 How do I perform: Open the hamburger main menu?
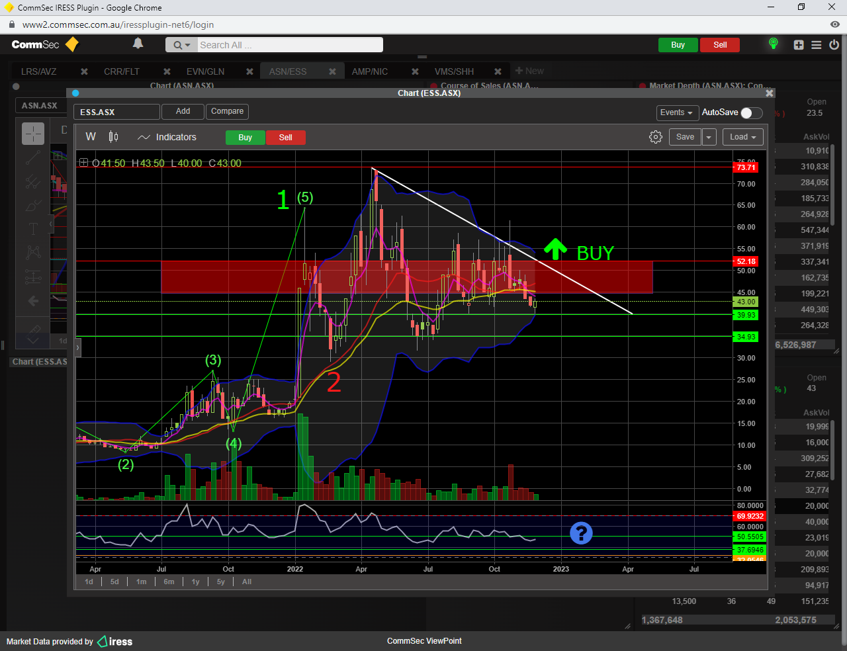point(817,45)
